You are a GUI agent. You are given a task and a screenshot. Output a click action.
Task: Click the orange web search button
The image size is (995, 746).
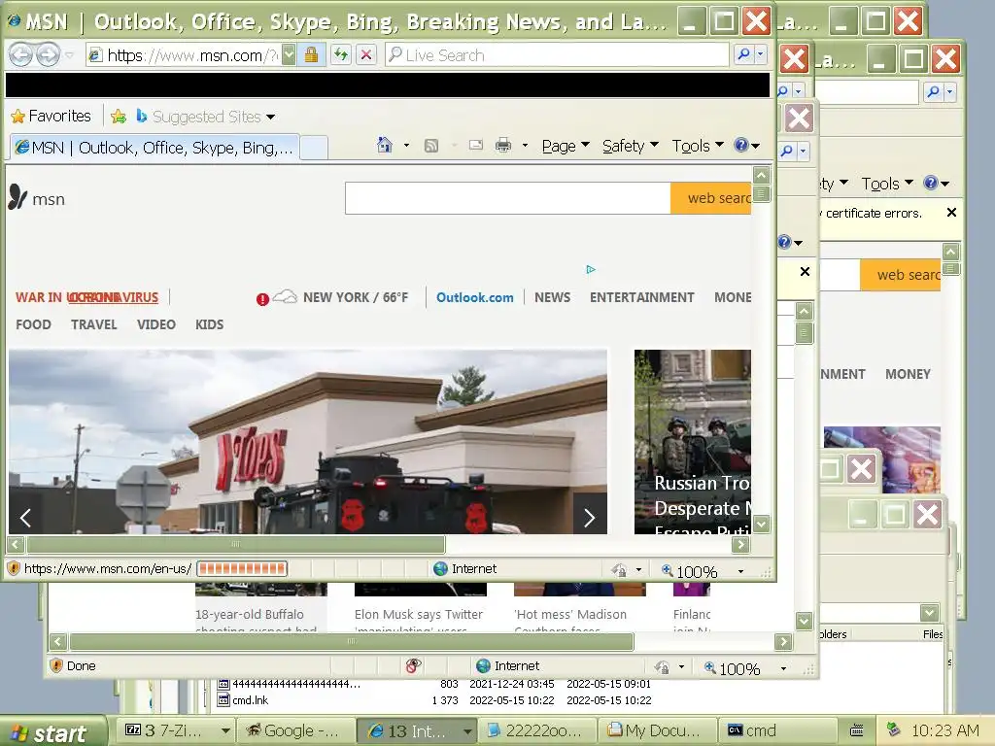coord(710,198)
